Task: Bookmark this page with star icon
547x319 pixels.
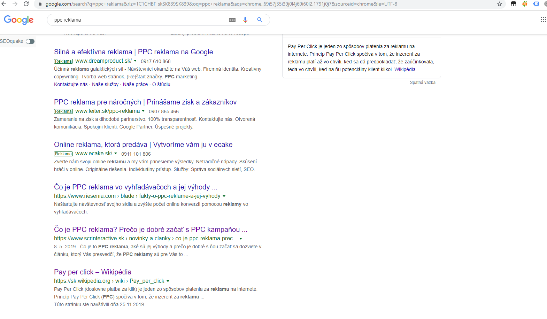Action: click(x=500, y=4)
